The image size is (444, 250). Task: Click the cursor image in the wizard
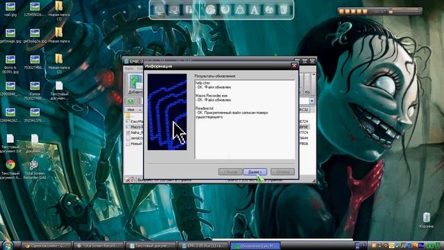[x=167, y=112]
